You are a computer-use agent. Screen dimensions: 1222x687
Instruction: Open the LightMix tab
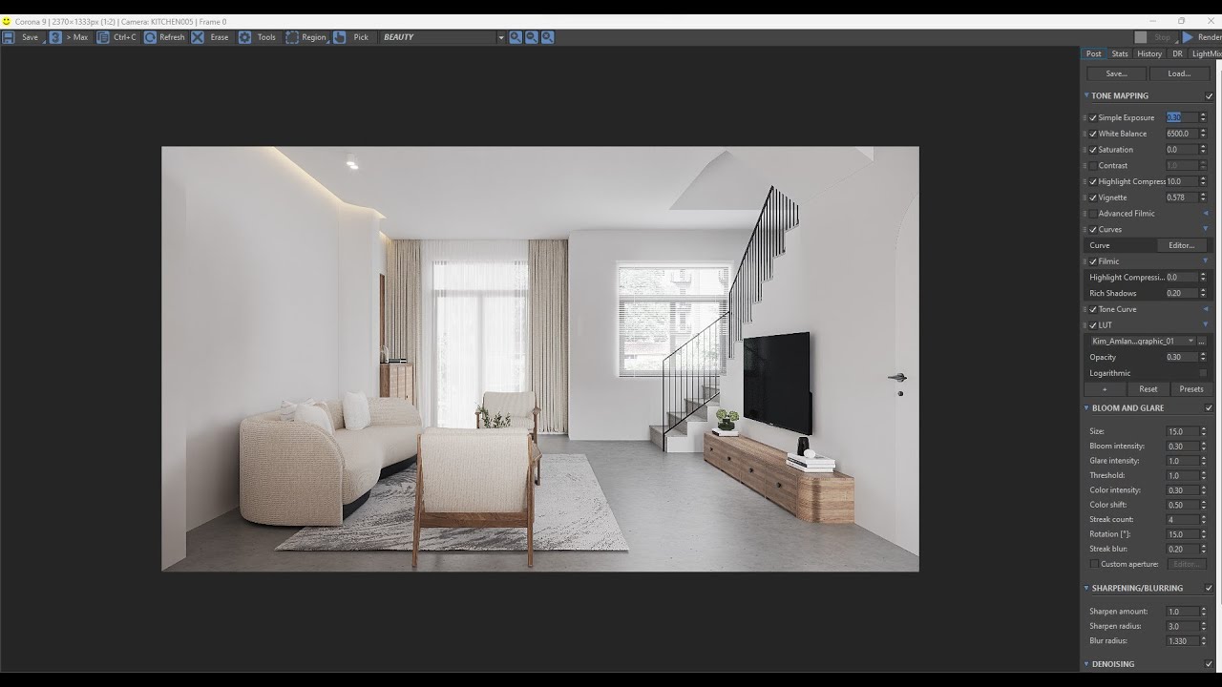[1206, 53]
